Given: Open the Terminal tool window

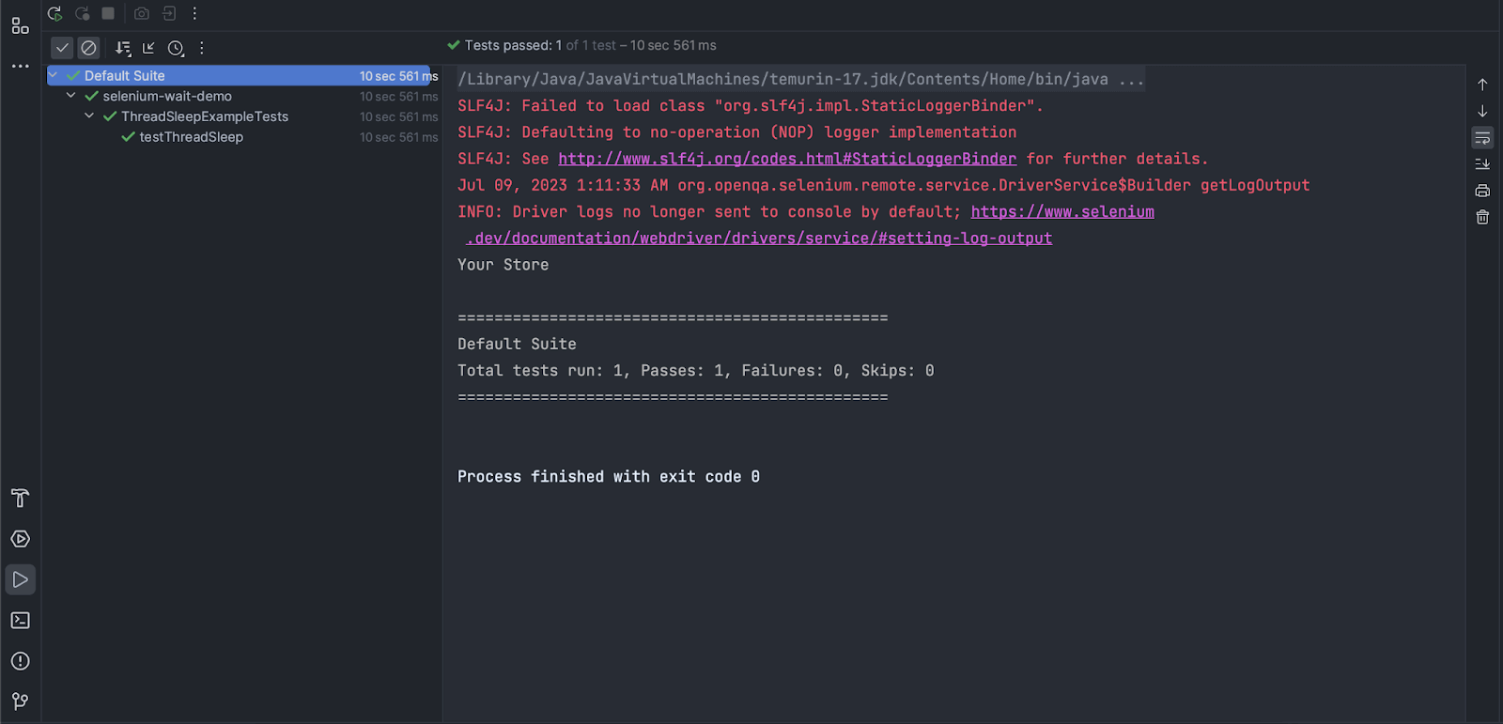Looking at the screenshot, I should click(20, 620).
